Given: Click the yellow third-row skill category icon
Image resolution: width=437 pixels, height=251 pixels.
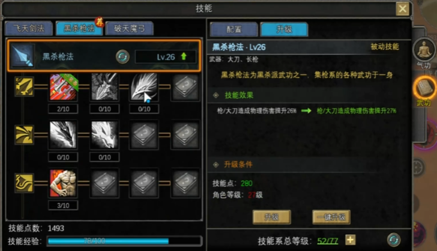Looking at the screenshot, I should tap(24, 183).
